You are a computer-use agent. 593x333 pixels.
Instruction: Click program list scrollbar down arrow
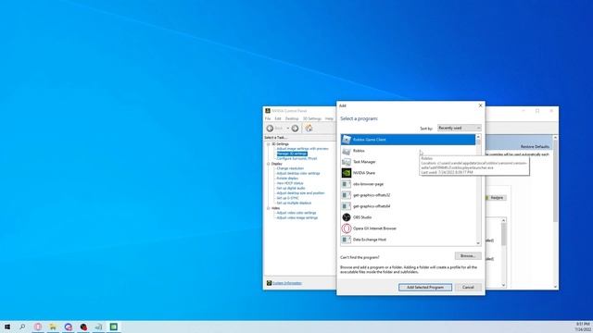pos(478,243)
